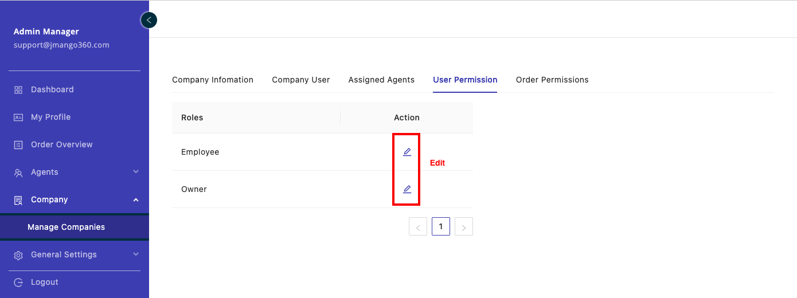The height and width of the screenshot is (298, 797).
Task: Expand the Agents submenu chevron
Action: (x=136, y=172)
